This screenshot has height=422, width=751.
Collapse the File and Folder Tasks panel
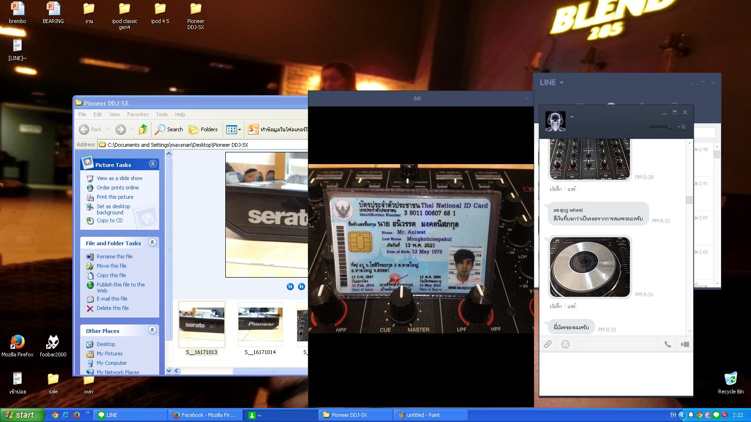coord(153,242)
